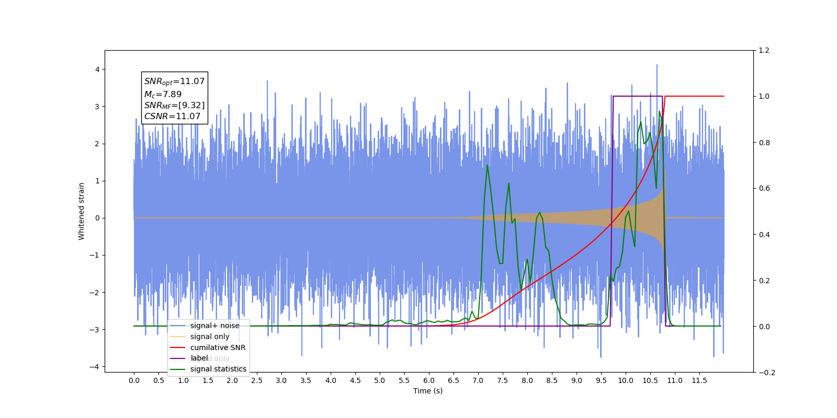The height and width of the screenshot is (418, 837).
Task: Click the 11.5 time axis tick label
Action: click(x=699, y=380)
